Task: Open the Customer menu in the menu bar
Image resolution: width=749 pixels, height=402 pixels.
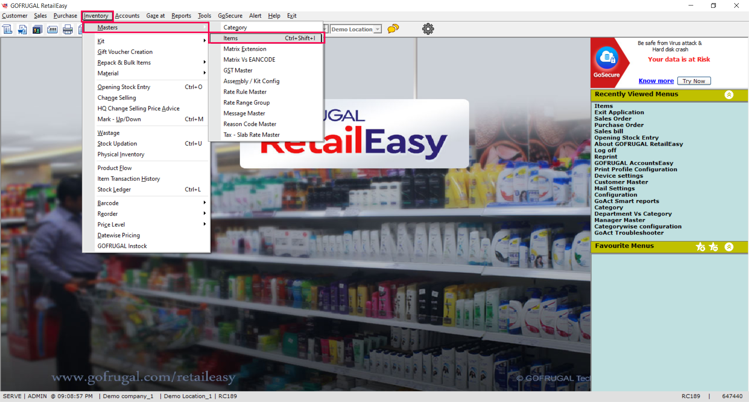Action: (x=15, y=16)
